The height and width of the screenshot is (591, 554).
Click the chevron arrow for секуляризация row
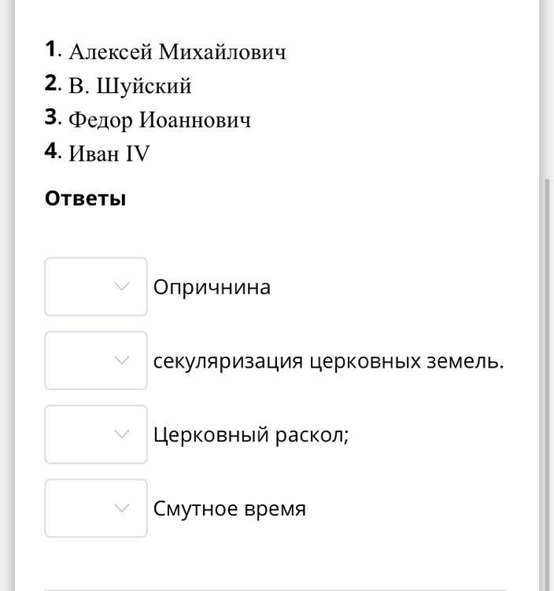click(121, 360)
